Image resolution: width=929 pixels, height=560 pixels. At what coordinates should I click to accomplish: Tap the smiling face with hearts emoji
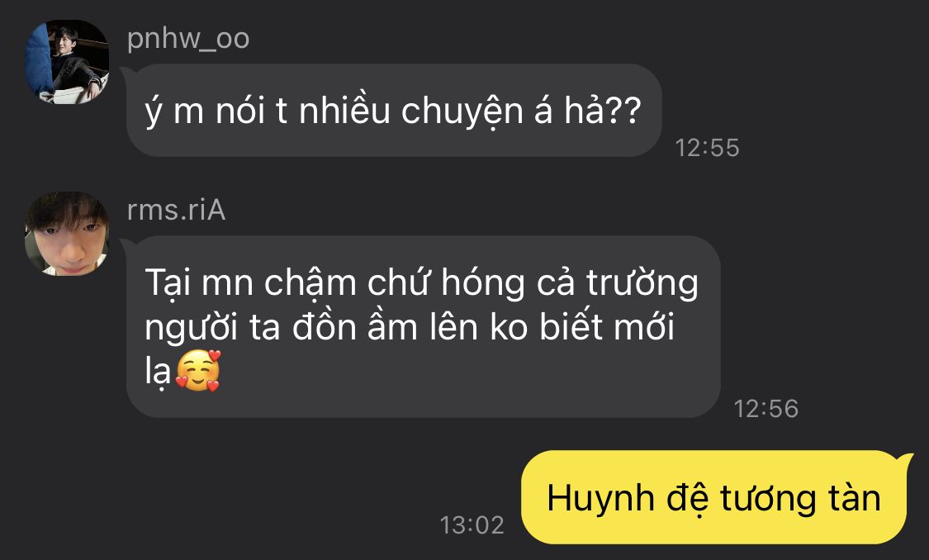pos(198,371)
